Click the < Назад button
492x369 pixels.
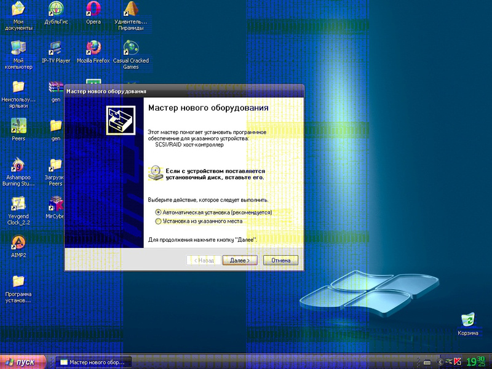pyautogui.click(x=204, y=260)
